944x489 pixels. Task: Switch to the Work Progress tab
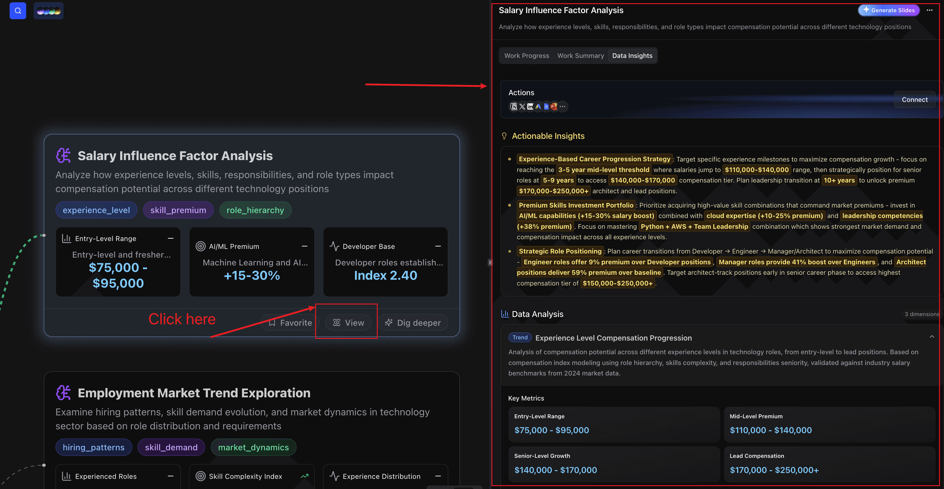click(527, 55)
